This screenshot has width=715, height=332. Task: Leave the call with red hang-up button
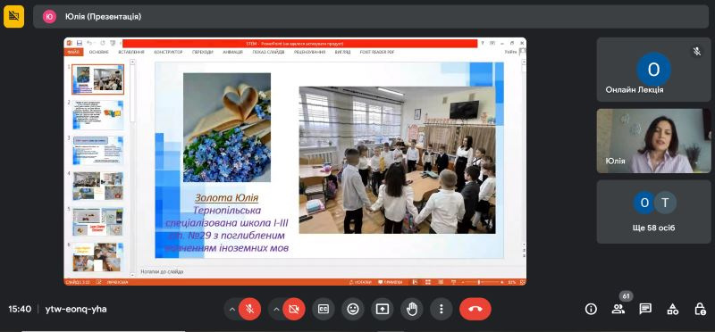tap(475, 309)
